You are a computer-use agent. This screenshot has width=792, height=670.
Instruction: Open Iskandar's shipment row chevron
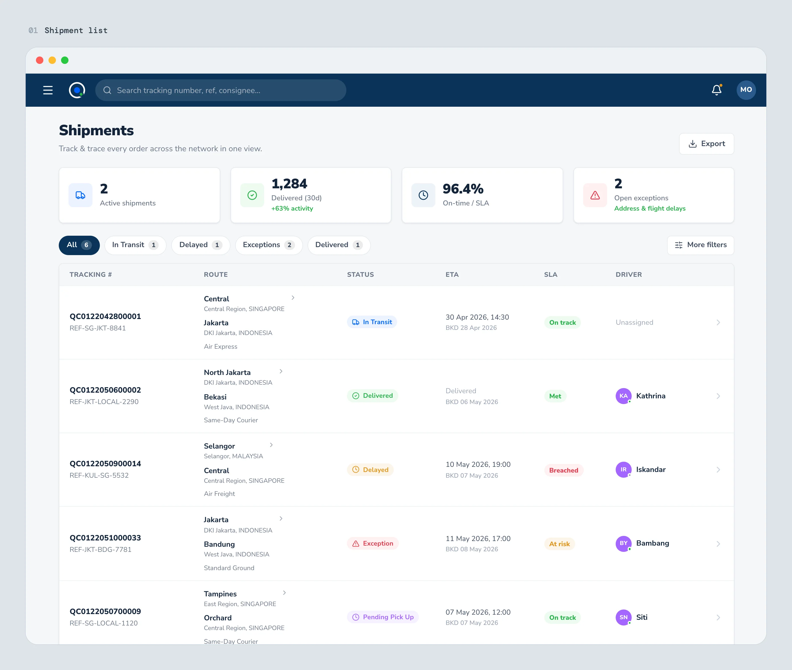point(718,470)
